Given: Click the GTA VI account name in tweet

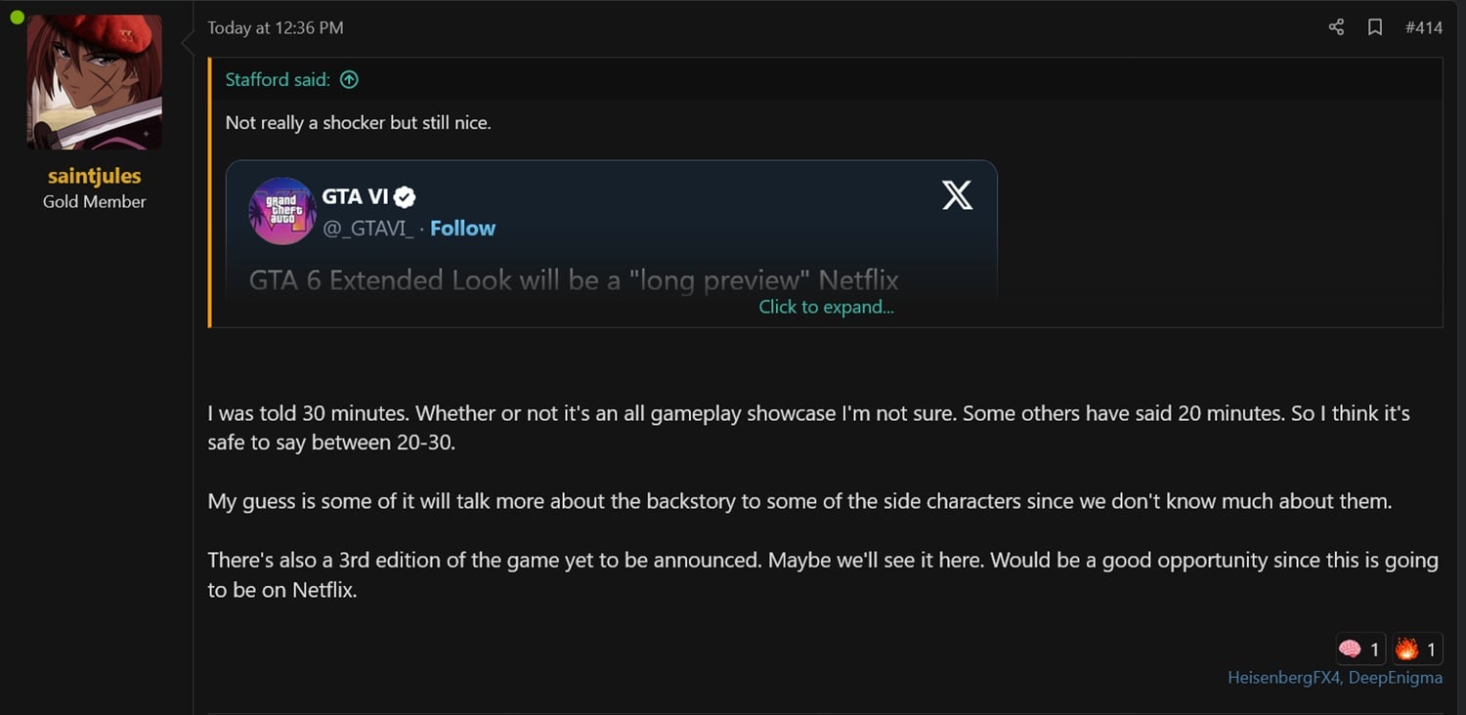Looking at the screenshot, I should point(356,196).
